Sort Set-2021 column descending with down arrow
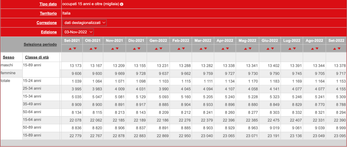Viewport: 347px width, 147px height. (75, 49)
